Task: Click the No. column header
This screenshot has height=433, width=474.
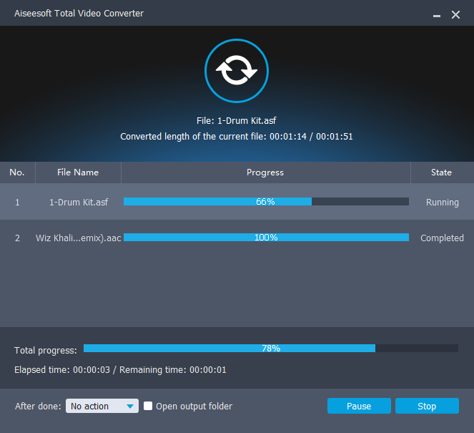Action: (17, 172)
